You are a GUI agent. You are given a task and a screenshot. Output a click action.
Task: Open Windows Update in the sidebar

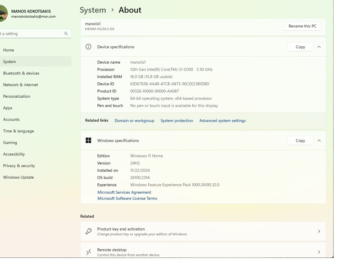(x=19, y=177)
